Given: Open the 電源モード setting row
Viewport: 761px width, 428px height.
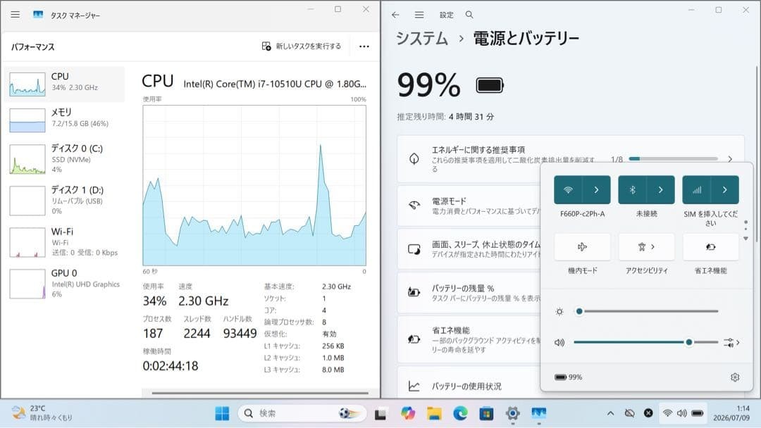Looking at the screenshot, I should [x=469, y=206].
